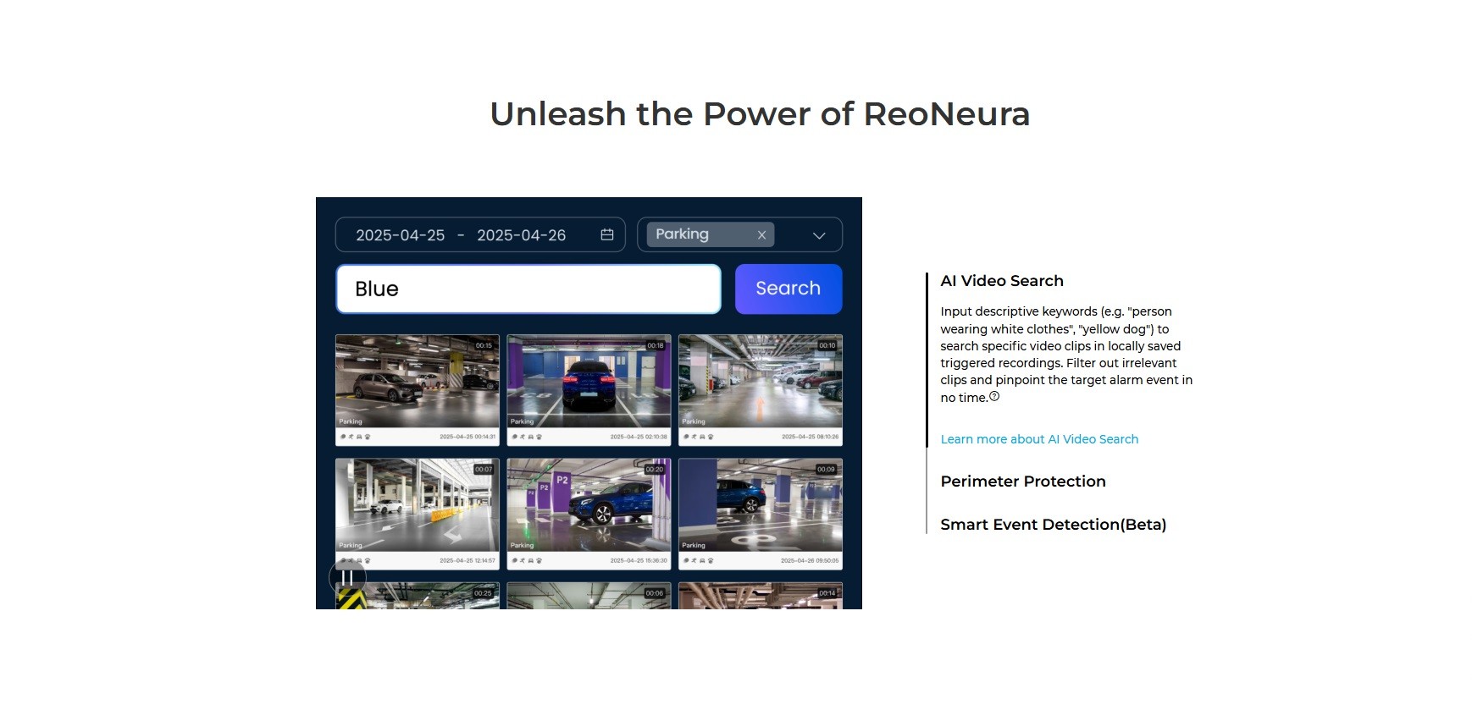The width and height of the screenshot is (1472, 710).
Task: Open blue car rear-view clip lasting 00:18
Action: (589, 383)
